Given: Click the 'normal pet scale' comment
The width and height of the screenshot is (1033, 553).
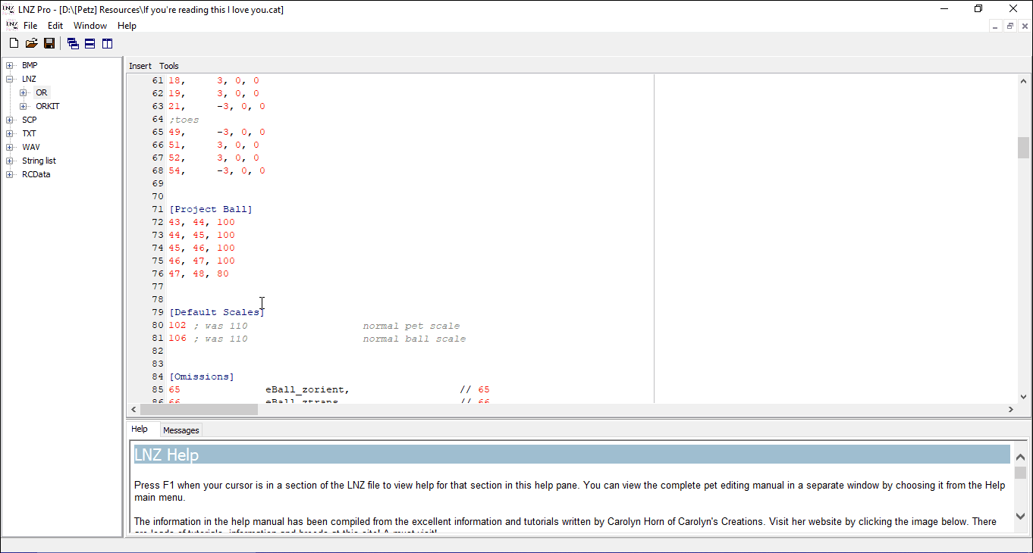Looking at the screenshot, I should pos(411,326).
